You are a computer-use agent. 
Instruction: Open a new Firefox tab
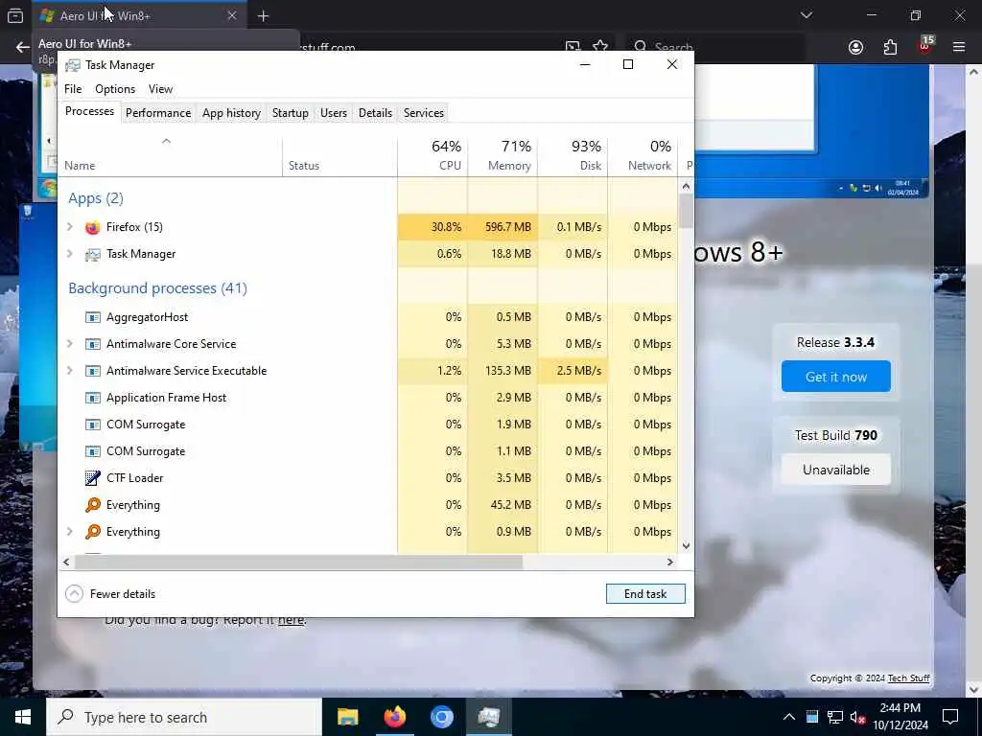tap(263, 16)
